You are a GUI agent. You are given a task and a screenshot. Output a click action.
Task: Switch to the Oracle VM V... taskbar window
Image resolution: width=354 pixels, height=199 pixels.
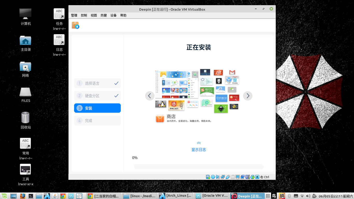click(211, 196)
